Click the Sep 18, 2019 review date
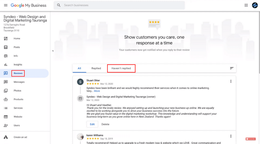260x144 pixels. (x=106, y=139)
